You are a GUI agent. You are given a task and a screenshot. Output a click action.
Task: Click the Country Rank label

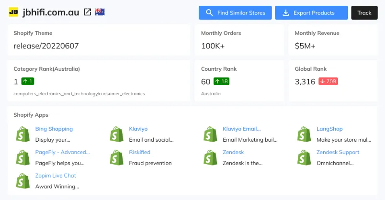point(219,69)
